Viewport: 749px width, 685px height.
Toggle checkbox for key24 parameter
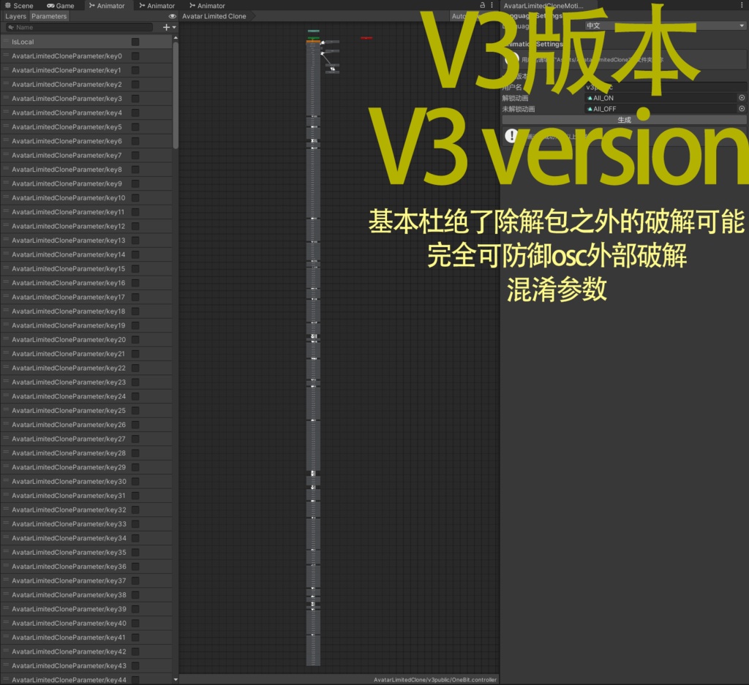[x=135, y=397]
